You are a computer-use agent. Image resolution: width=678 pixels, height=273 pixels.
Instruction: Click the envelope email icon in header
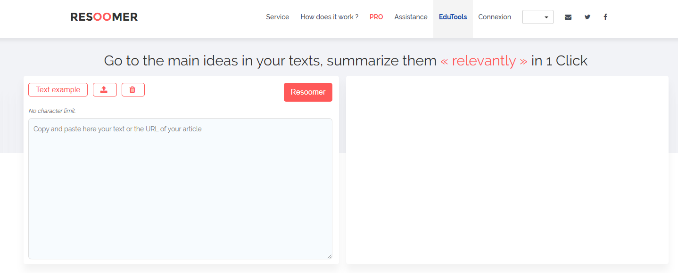(568, 17)
